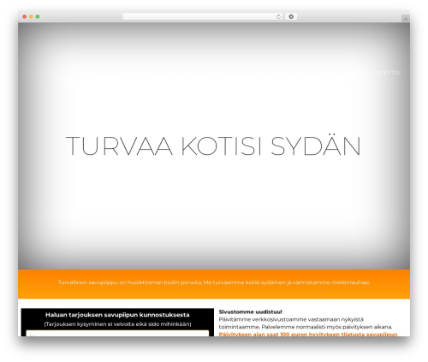The height and width of the screenshot is (362, 428).
Task: Click the black quote-request form panel
Action: click(x=117, y=323)
